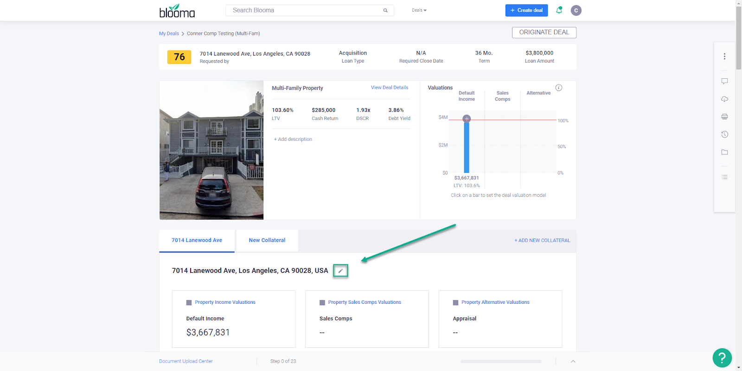The height and width of the screenshot is (371, 742).
Task: Open the Deals dropdown
Action: tap(419, 10)
